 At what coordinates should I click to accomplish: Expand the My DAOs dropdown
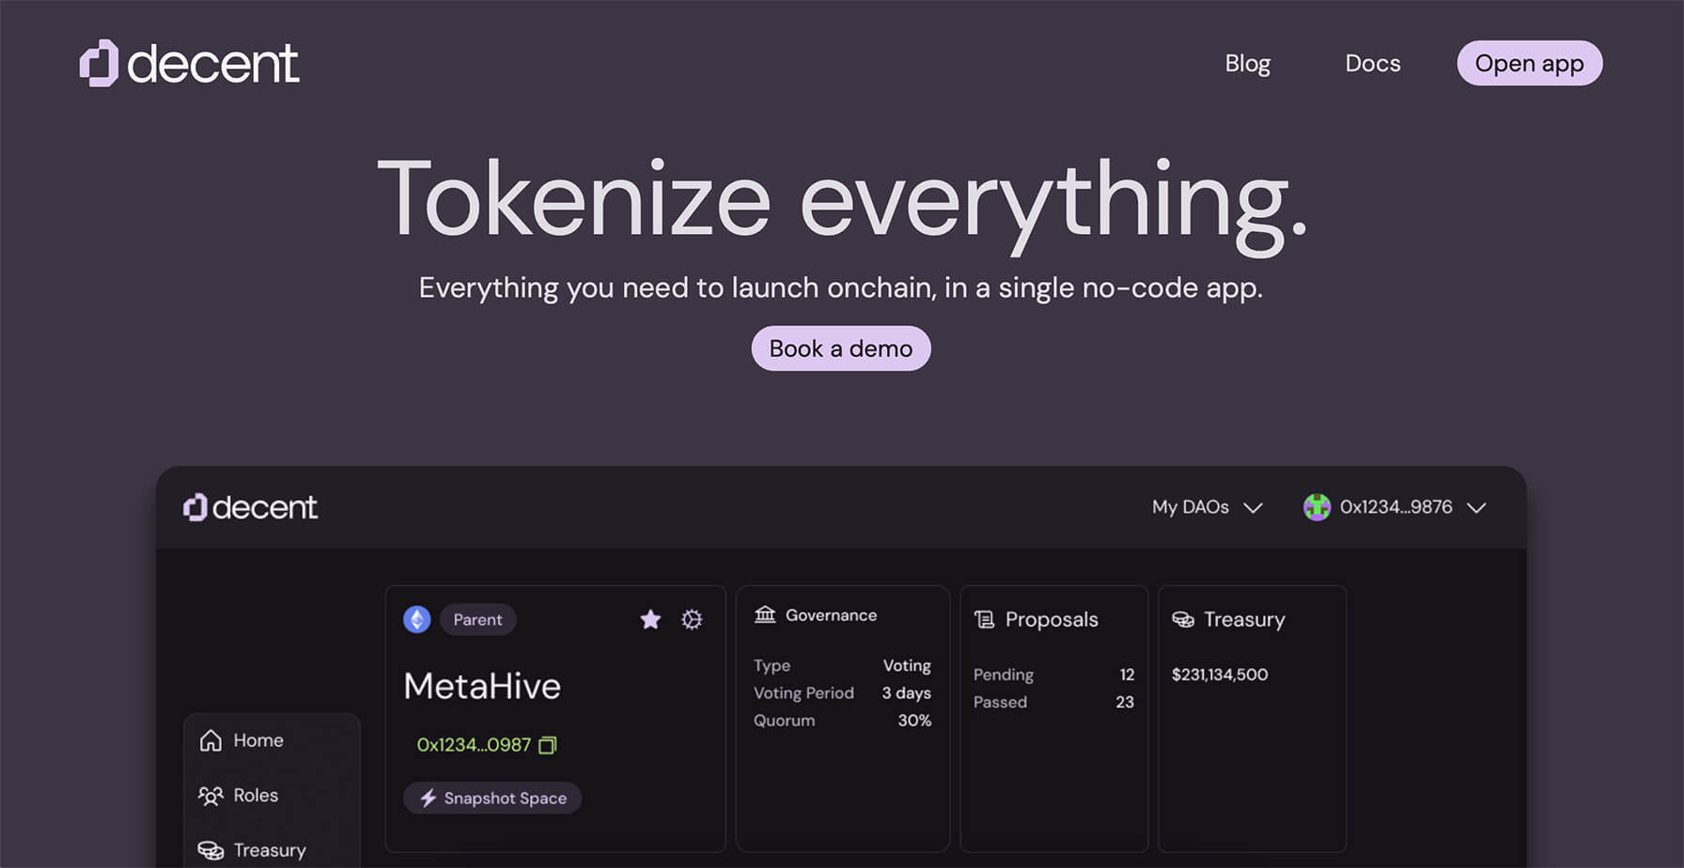pyautogui.click(x=1207, y=507)
